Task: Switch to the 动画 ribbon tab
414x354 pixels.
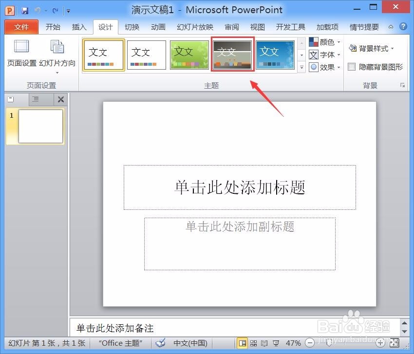Action: pyautogui.click(x=158, y=27)
